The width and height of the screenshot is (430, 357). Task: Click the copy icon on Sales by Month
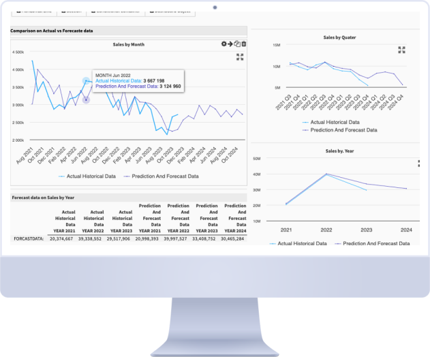pyautogui.click(x=237, y=44)
